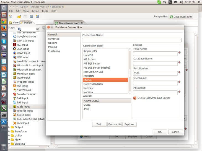The height and width of the screenshot is (151, 202).
Task: Click the Open file folder toolbar icon
Action: [x=19, y=17]
